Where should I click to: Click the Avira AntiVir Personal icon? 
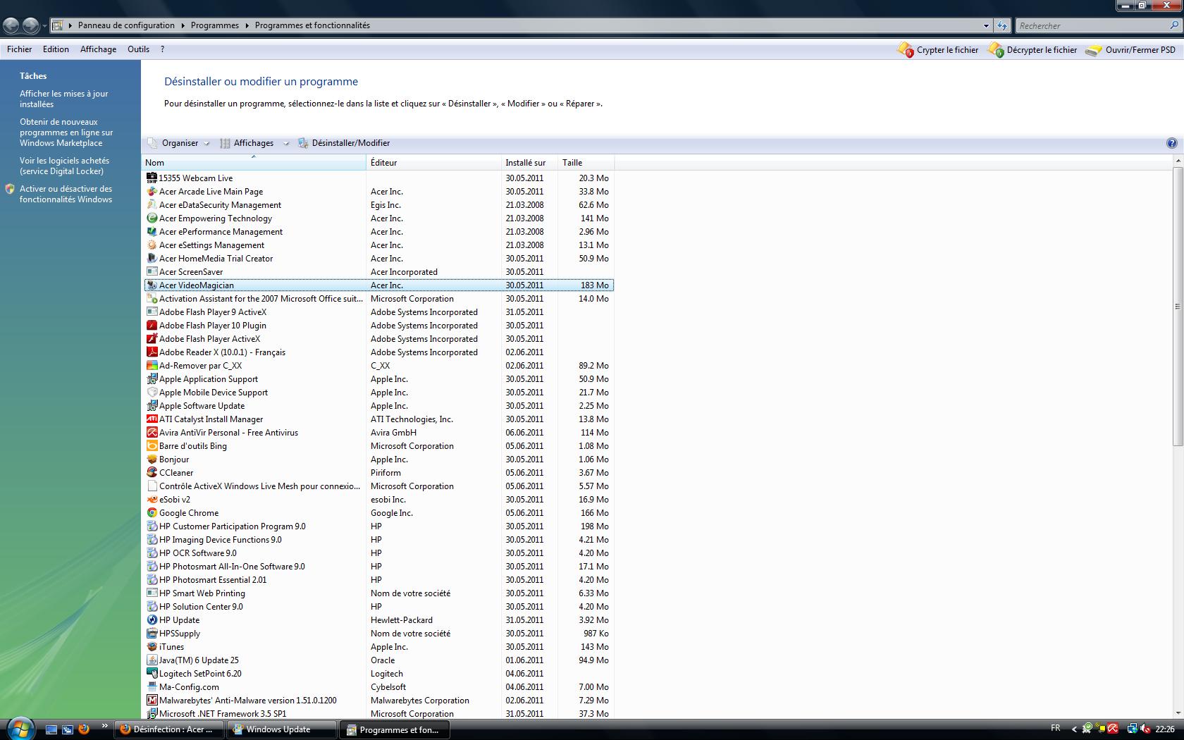click(x=152, y=433)
